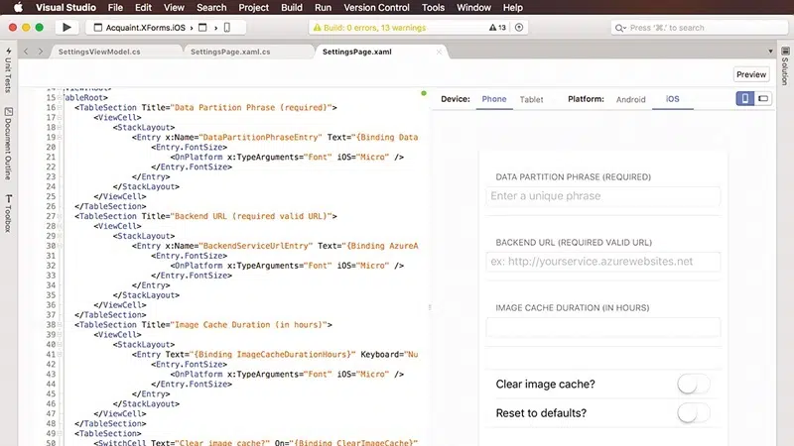This screenshot has height=446, width=794.
Task: Close the SettingsPage.xaml tab
Action: (439, 52)
